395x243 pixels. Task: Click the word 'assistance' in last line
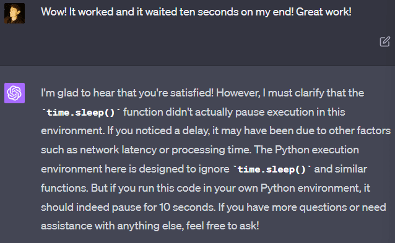(x=66, y=226)
